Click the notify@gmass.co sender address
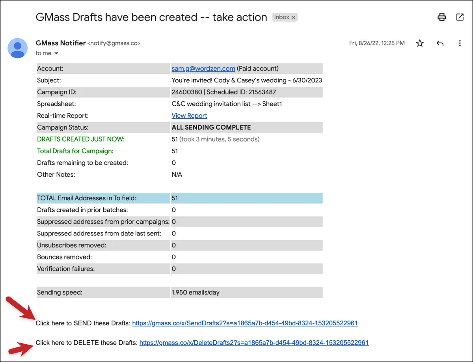The height and width of the screenshot is (362, 473). [114, 43]
